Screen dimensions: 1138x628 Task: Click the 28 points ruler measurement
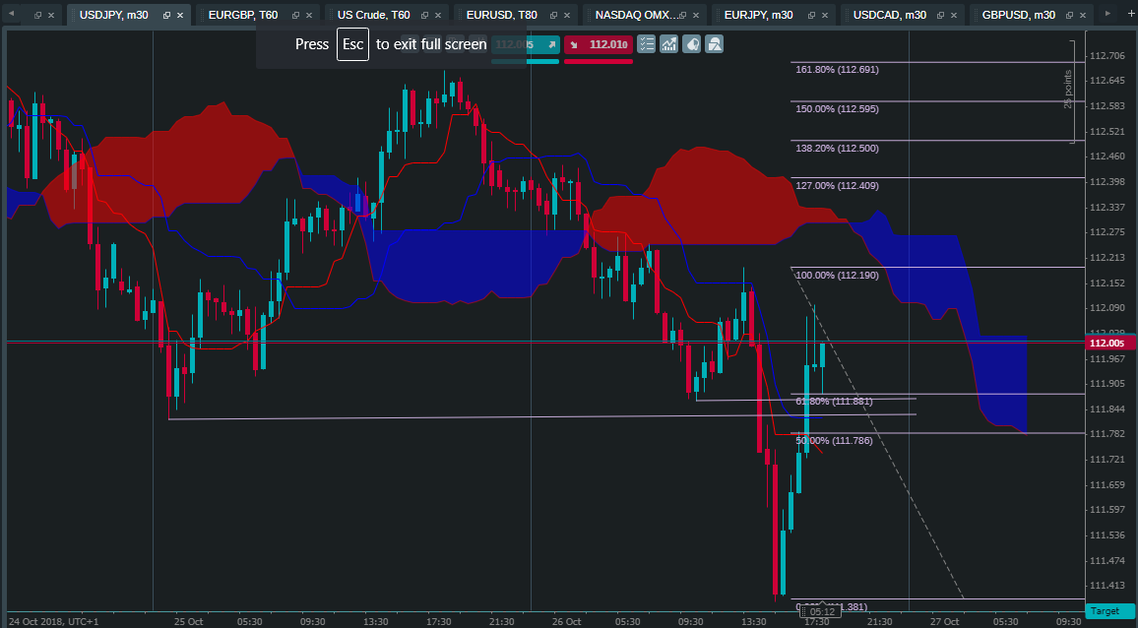pyautogui.click(x=1067, y=90)
